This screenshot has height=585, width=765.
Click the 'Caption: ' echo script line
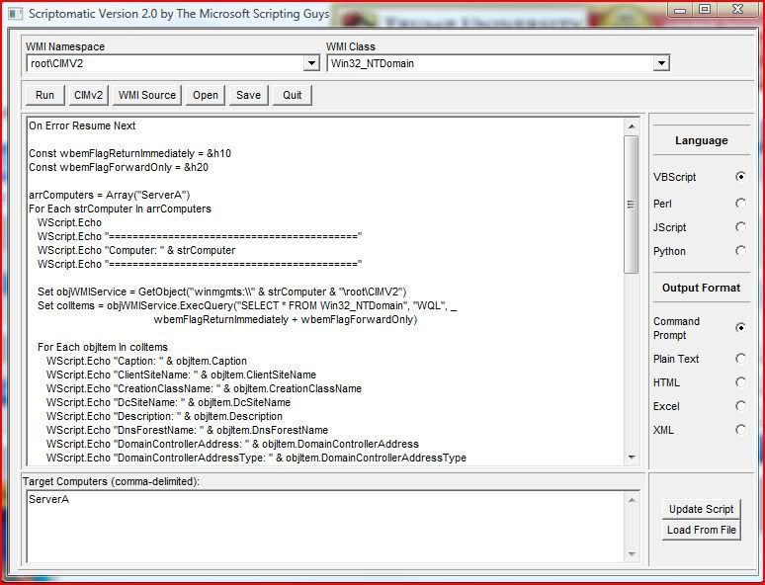coord(146,361)
